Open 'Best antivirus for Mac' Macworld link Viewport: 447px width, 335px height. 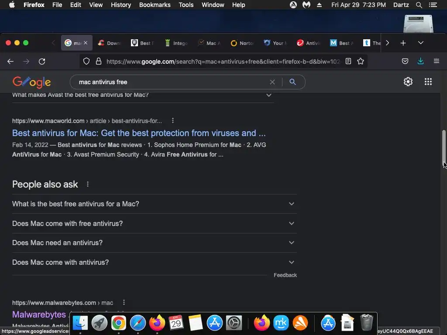(x=139, y=133)
